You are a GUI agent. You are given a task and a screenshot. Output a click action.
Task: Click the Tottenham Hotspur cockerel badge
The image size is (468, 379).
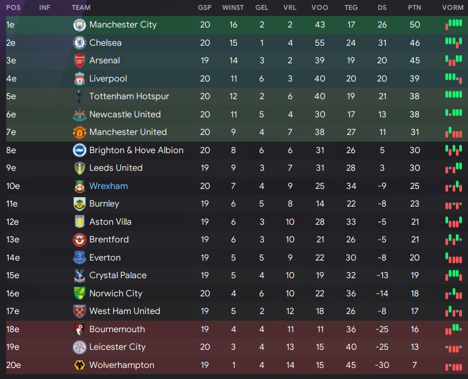point(79,96)
